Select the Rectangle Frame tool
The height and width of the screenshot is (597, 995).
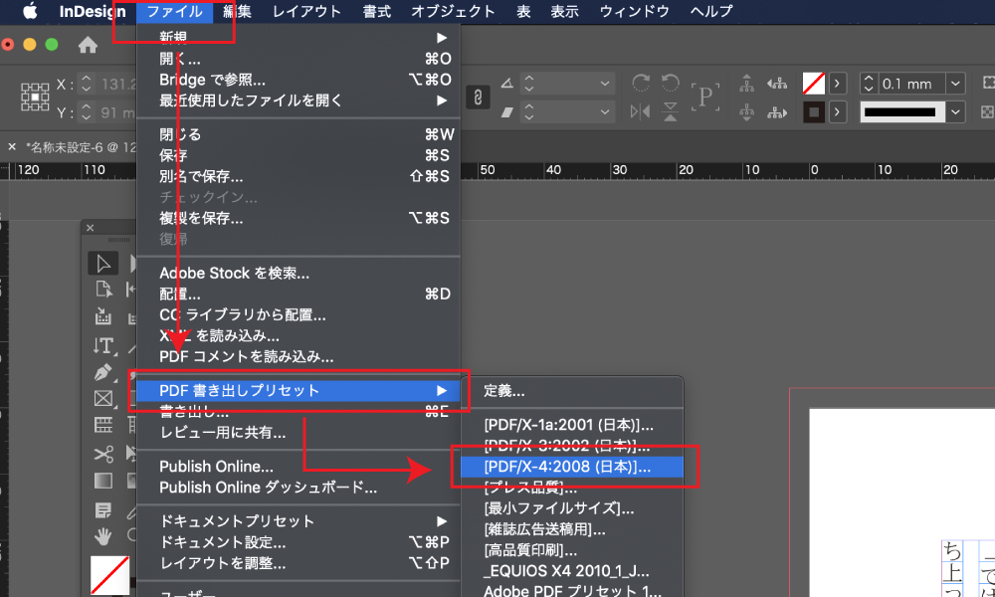coord(103,398)
